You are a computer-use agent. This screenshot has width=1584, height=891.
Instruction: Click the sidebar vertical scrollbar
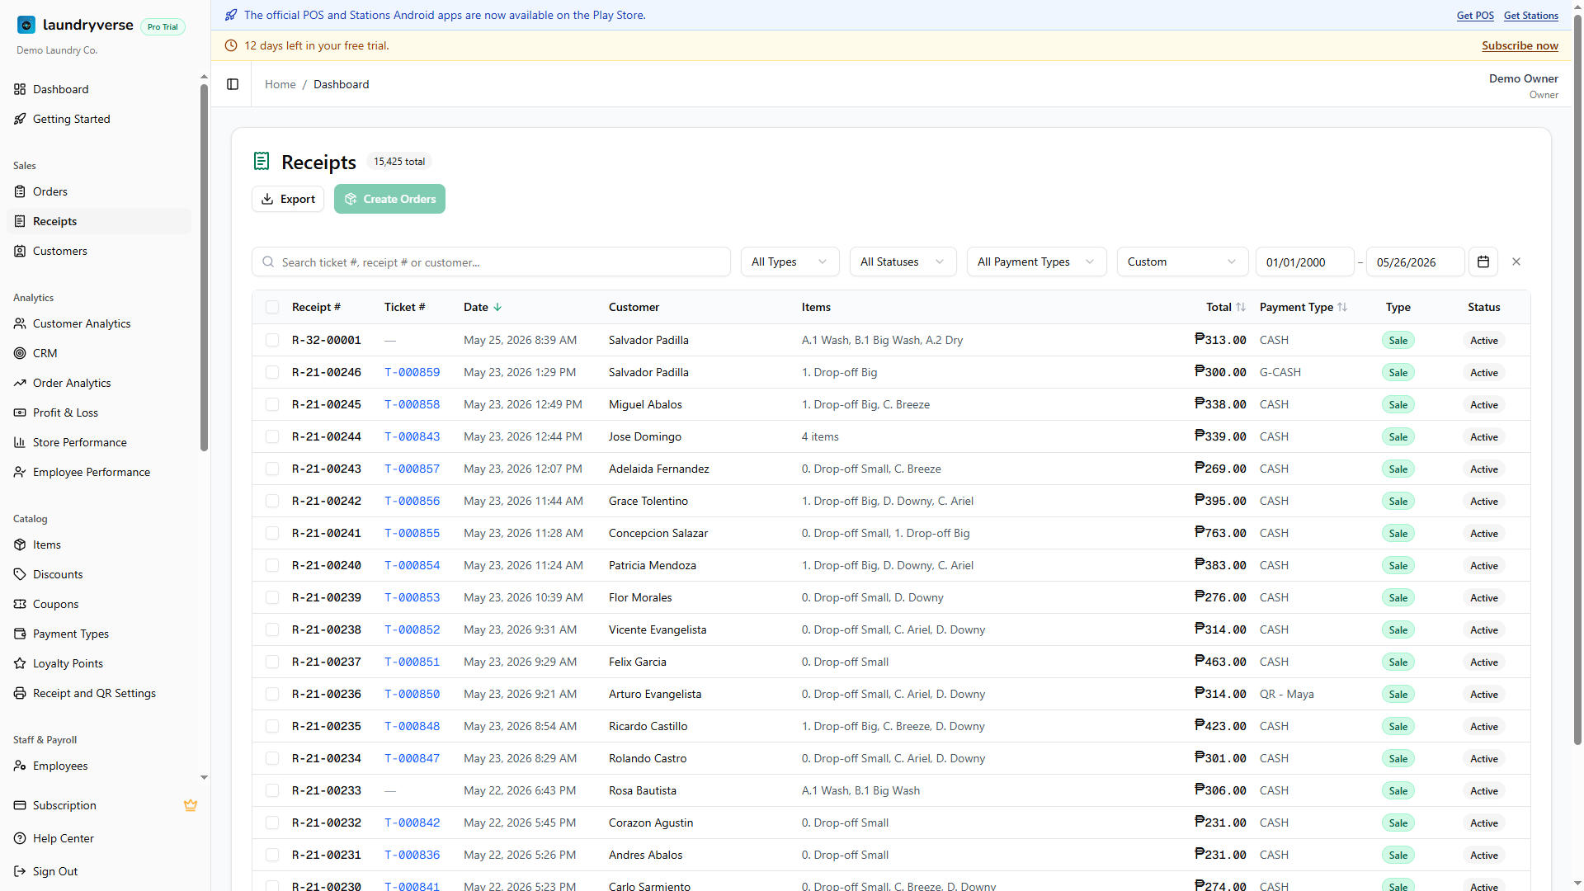pyautogui.click(x=204, y=268)
